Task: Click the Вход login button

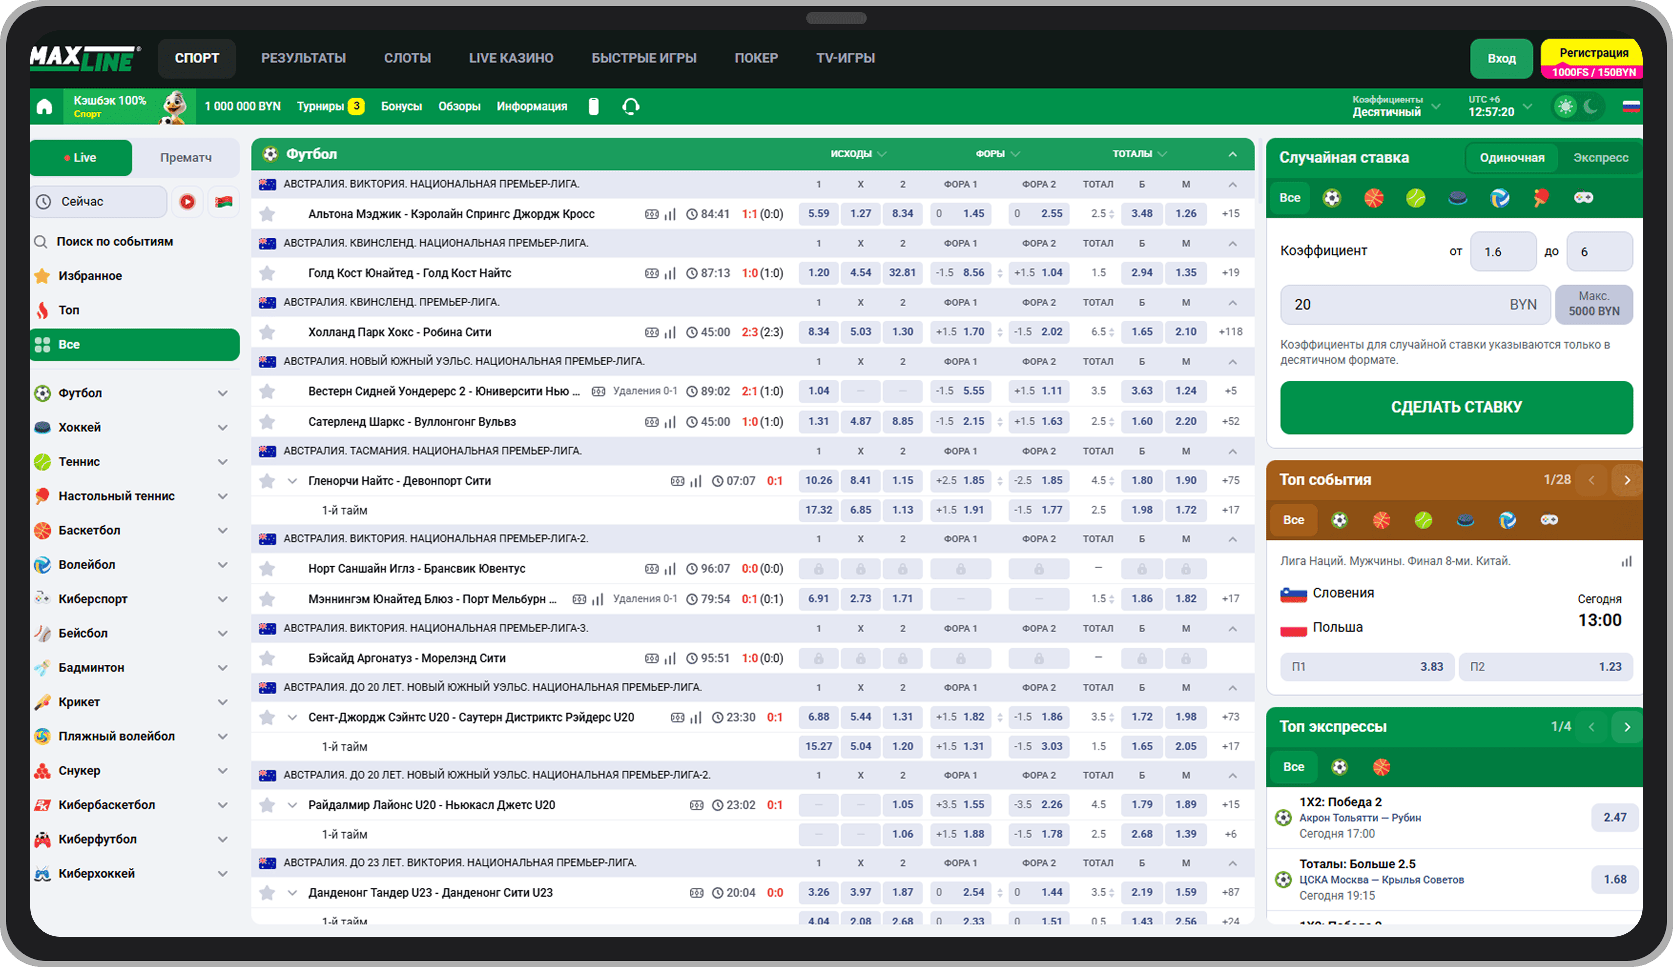Action: (1501, 58)
